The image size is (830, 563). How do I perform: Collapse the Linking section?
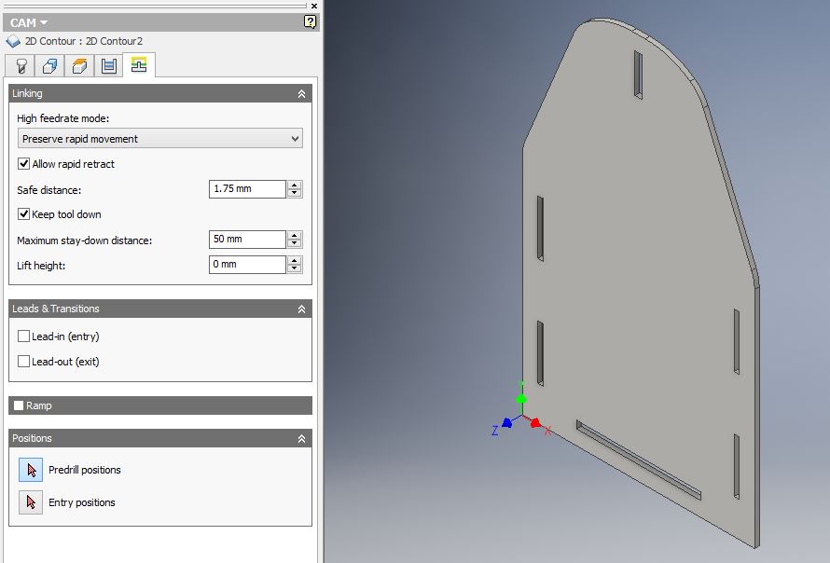301,93
